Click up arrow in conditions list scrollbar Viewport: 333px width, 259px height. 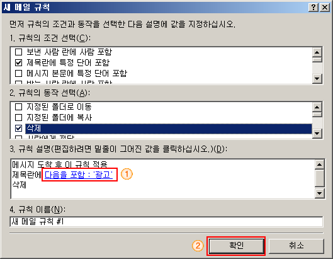pyautogui.click(x=317, y=52)
